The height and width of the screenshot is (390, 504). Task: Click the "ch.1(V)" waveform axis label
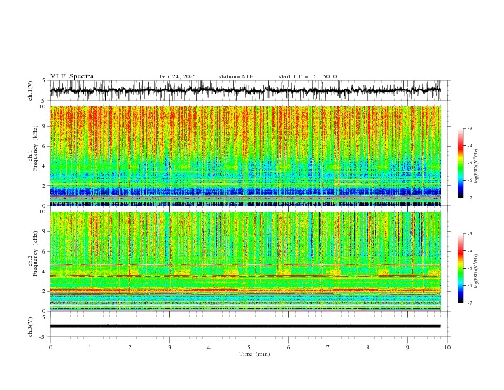click(31, 90)
